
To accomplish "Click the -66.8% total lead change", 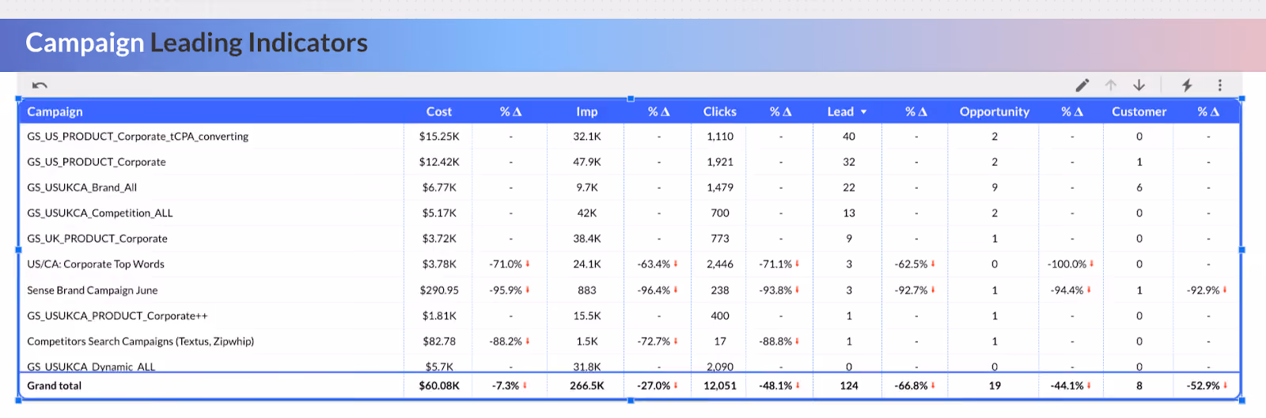I will click(x=912, y=386).
